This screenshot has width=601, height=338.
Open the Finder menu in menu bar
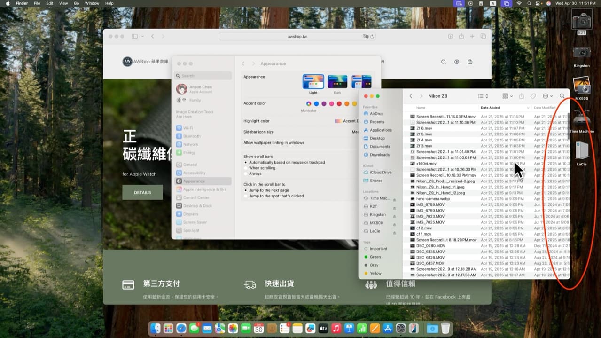point(22,3)
